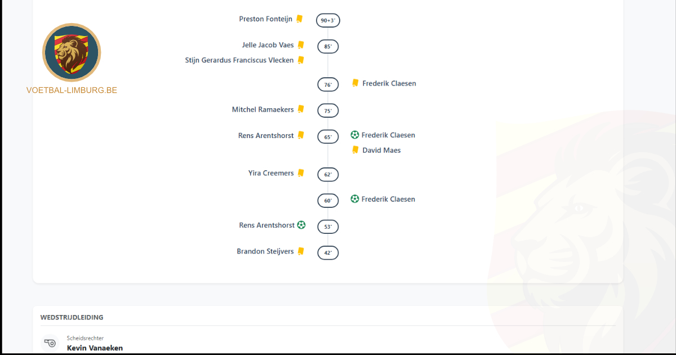Viewport: 676px width, 355px height.
Task: Open player Mitchel Ramaekers
Action: [263, 109]
